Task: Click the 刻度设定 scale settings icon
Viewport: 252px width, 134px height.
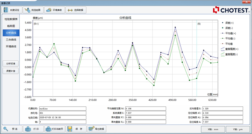Action: [x=6, y=10]
